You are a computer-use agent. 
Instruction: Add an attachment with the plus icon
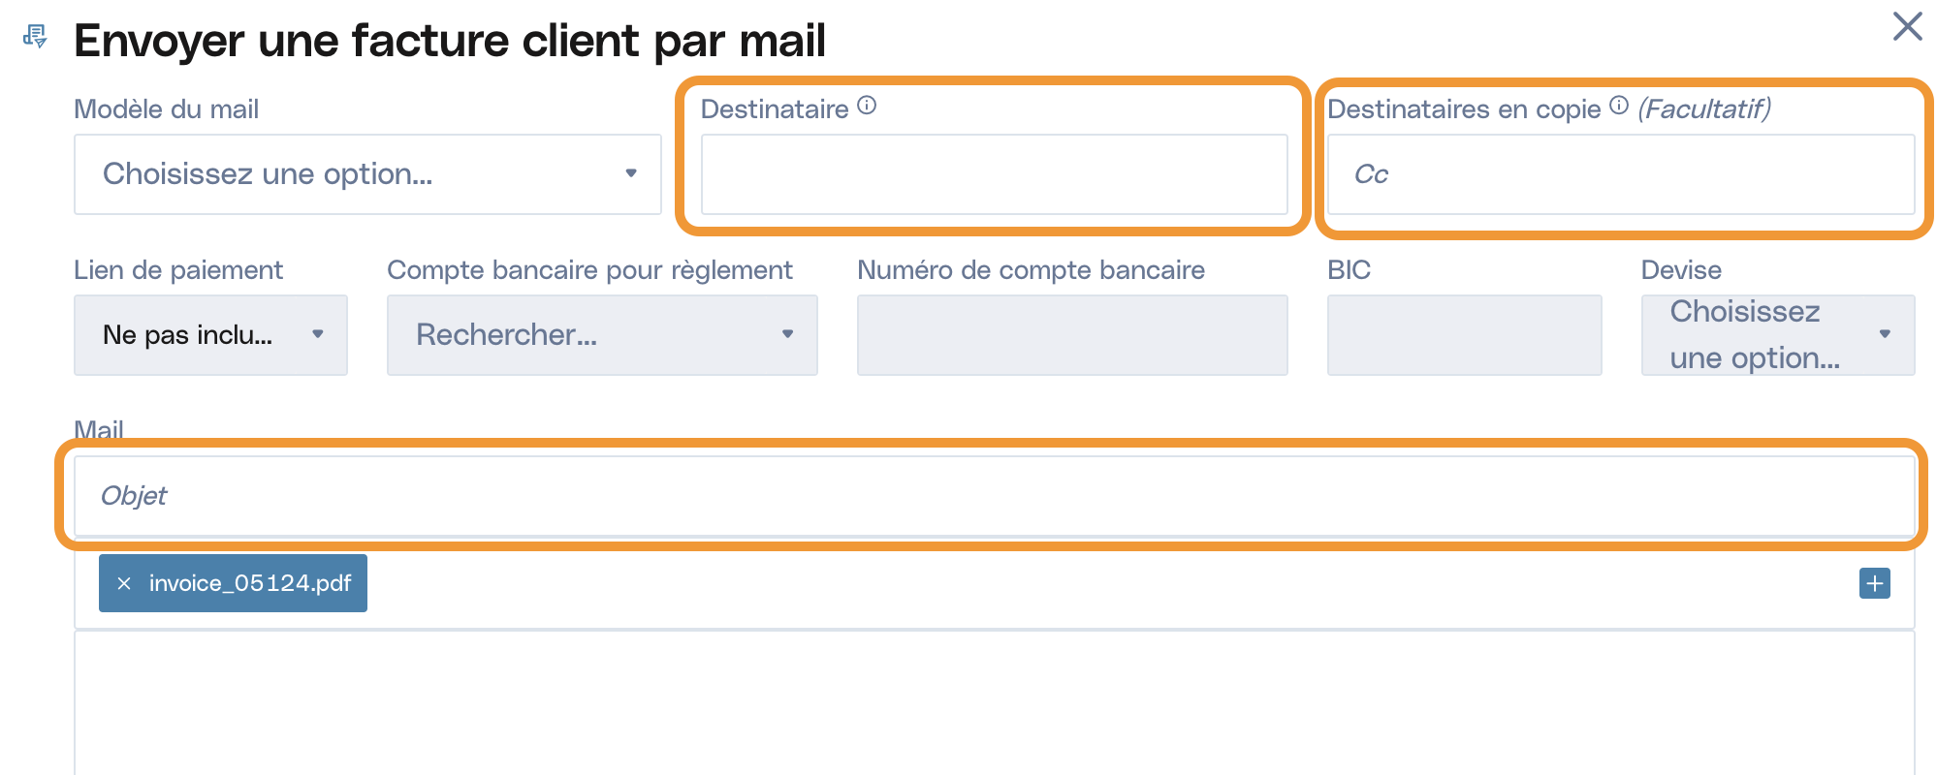[x=1875, y=583]
